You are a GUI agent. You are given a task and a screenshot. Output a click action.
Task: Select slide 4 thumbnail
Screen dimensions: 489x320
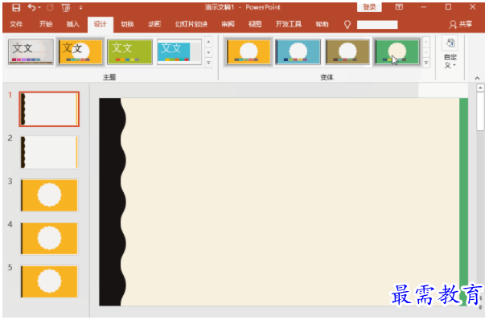[x=49, y=238]
